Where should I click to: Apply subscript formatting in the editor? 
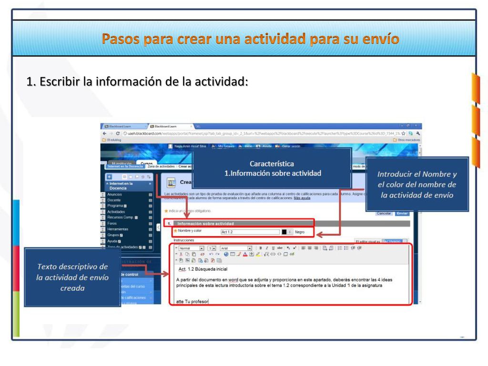(288, 248)
